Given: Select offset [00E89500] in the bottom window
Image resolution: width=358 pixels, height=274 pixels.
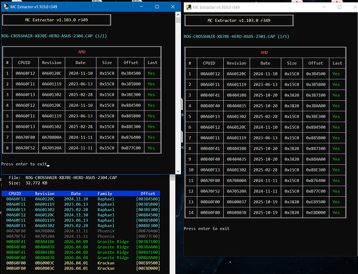Looking at the screenshot, I should click(147, 263).
